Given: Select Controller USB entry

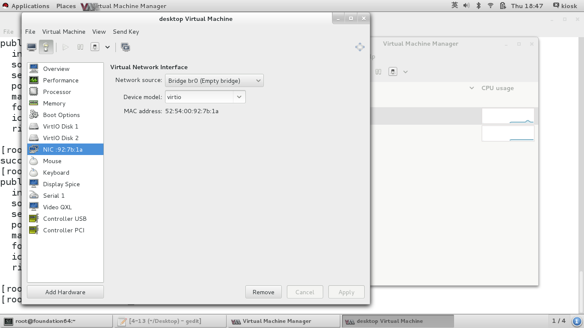Looking at the screenshot, I should (x=65, y=219).
